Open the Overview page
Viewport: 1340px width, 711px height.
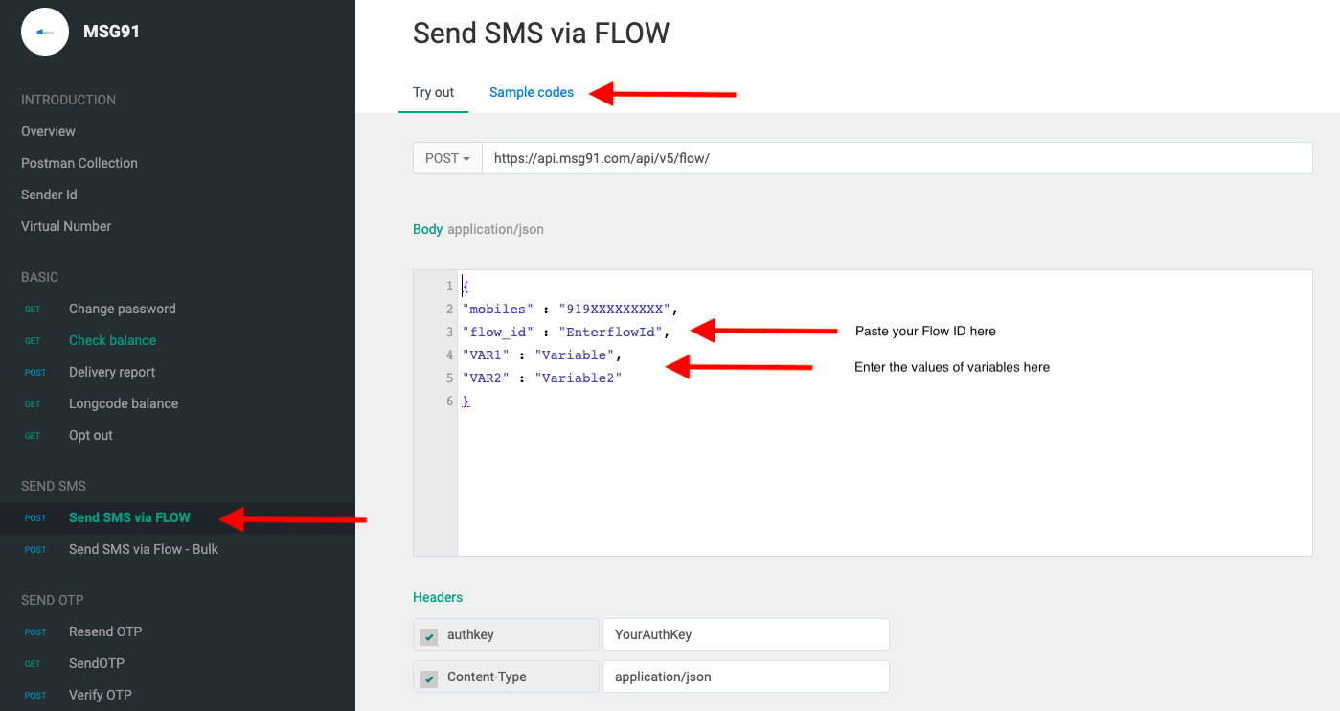(48, 131)
